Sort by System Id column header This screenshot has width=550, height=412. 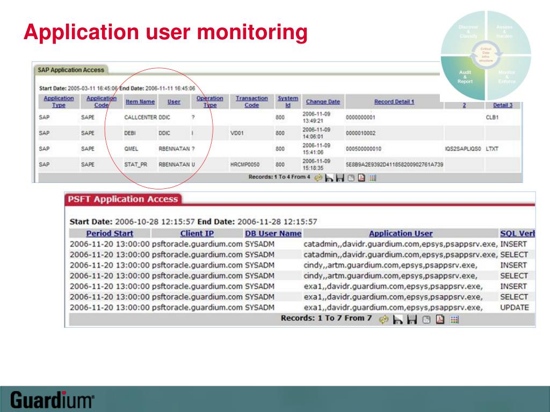point(288,101)
